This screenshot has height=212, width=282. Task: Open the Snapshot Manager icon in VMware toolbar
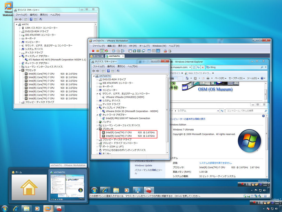(123, 51)
